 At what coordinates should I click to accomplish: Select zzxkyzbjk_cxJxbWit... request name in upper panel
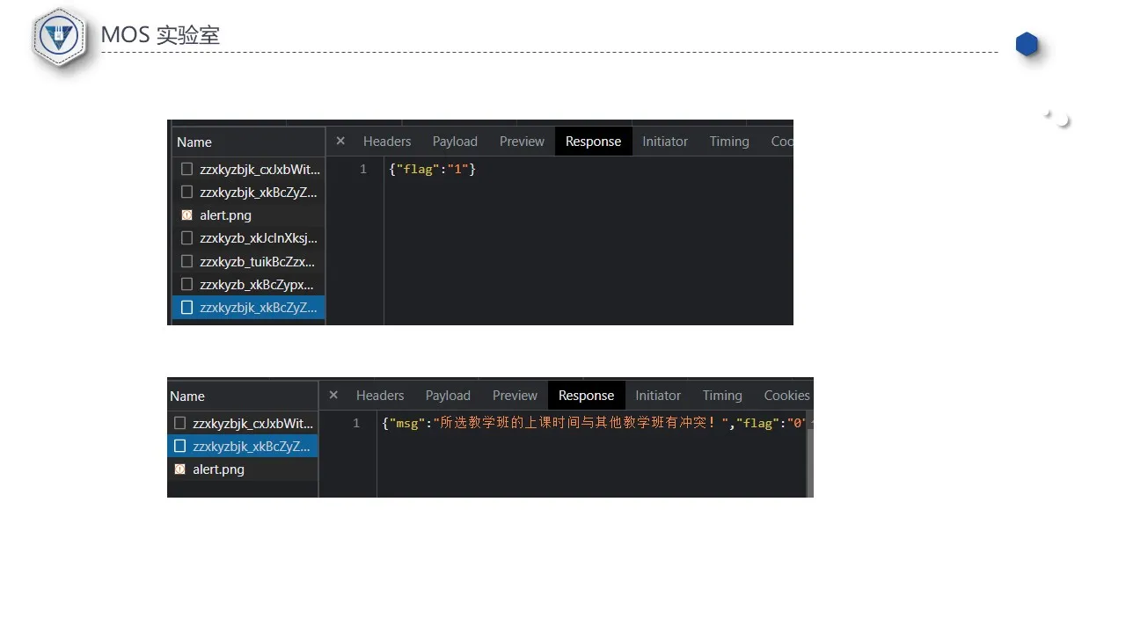click(260, 169)
